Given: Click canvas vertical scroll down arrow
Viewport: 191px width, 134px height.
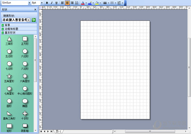Looking at the screenshot, I should tap(189, 128).
